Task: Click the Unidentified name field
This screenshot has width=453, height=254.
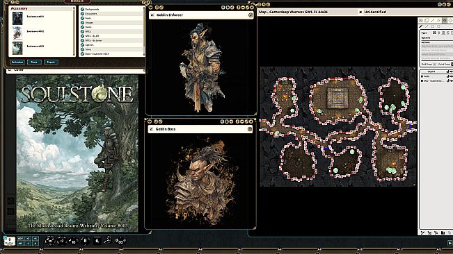Action: [x=407, y=12]
